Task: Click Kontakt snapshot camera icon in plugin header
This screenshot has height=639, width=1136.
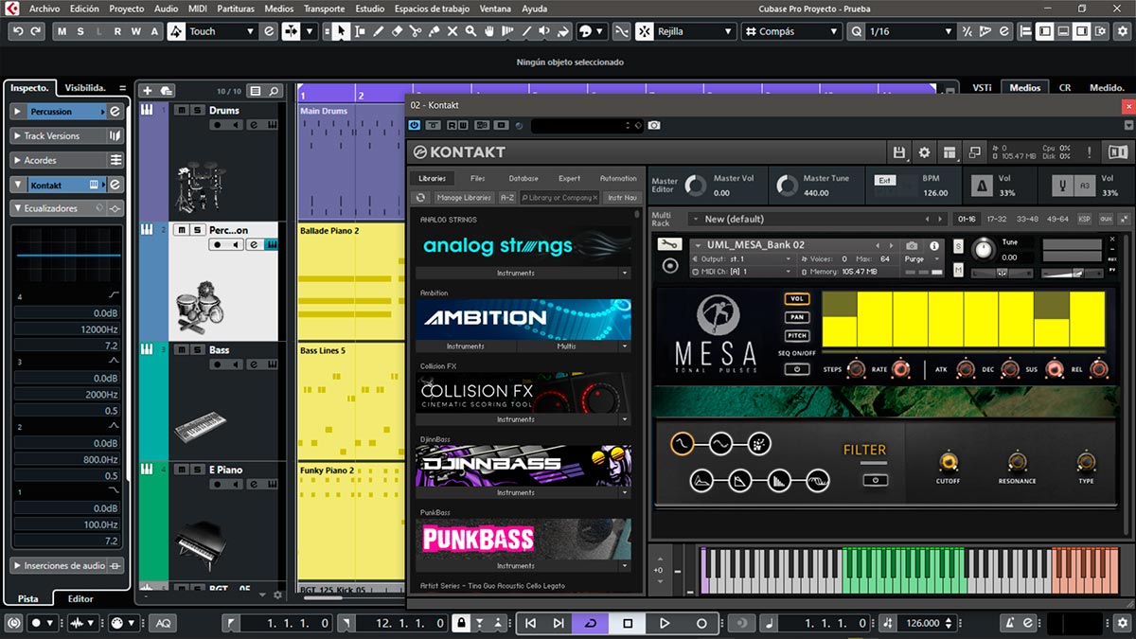Action: (x=654, y=125)
